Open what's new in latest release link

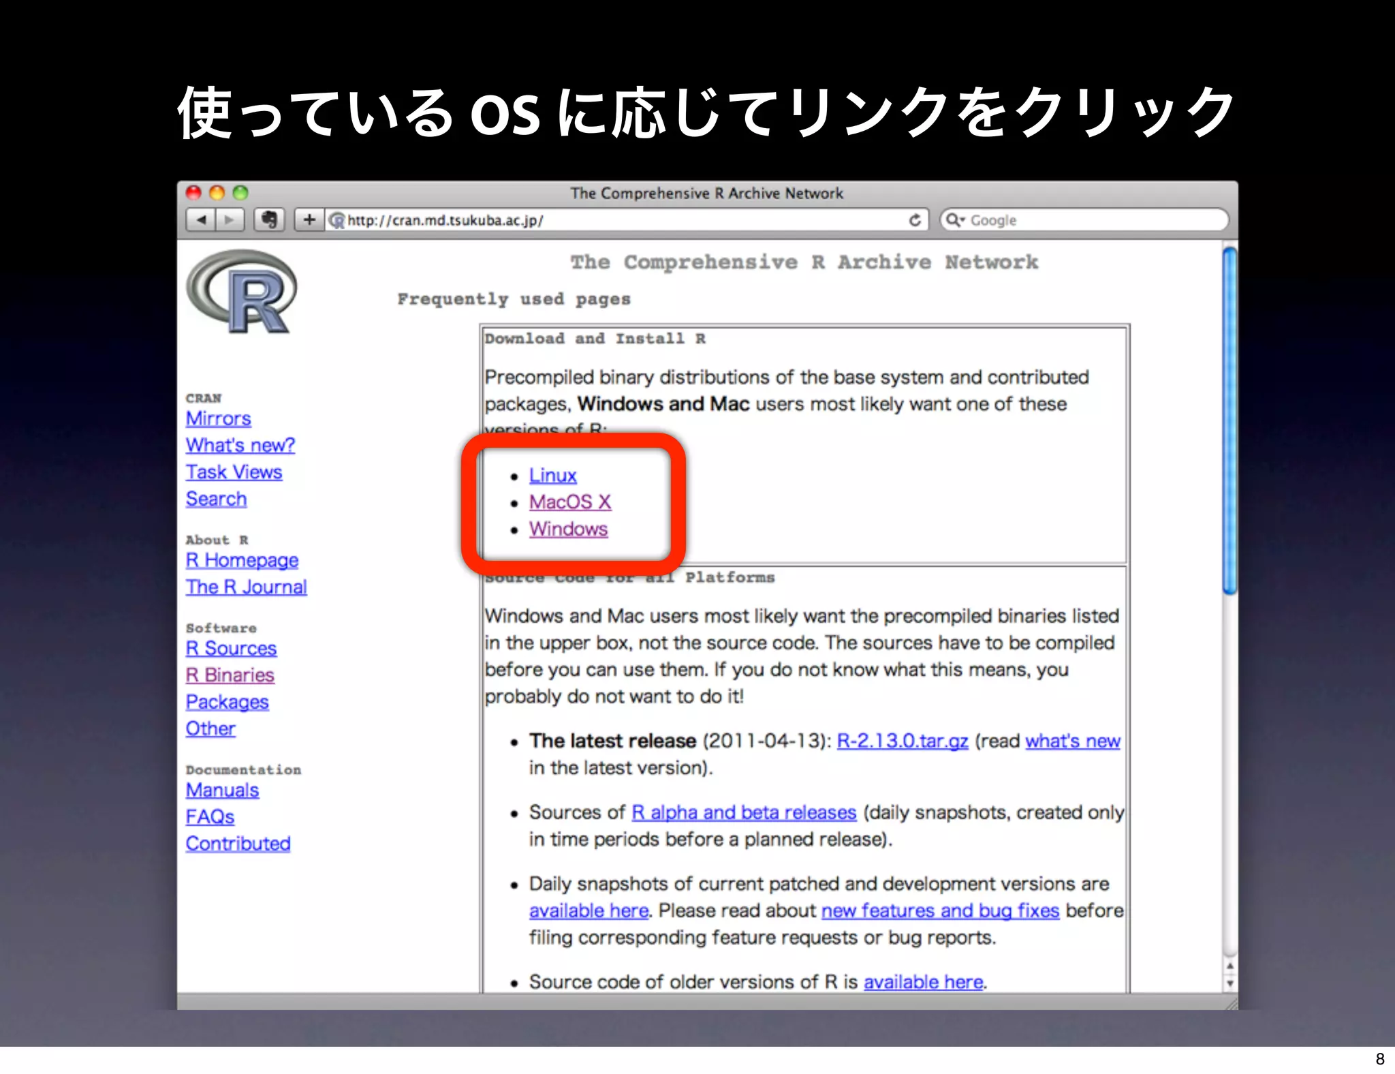(1073, 741)
